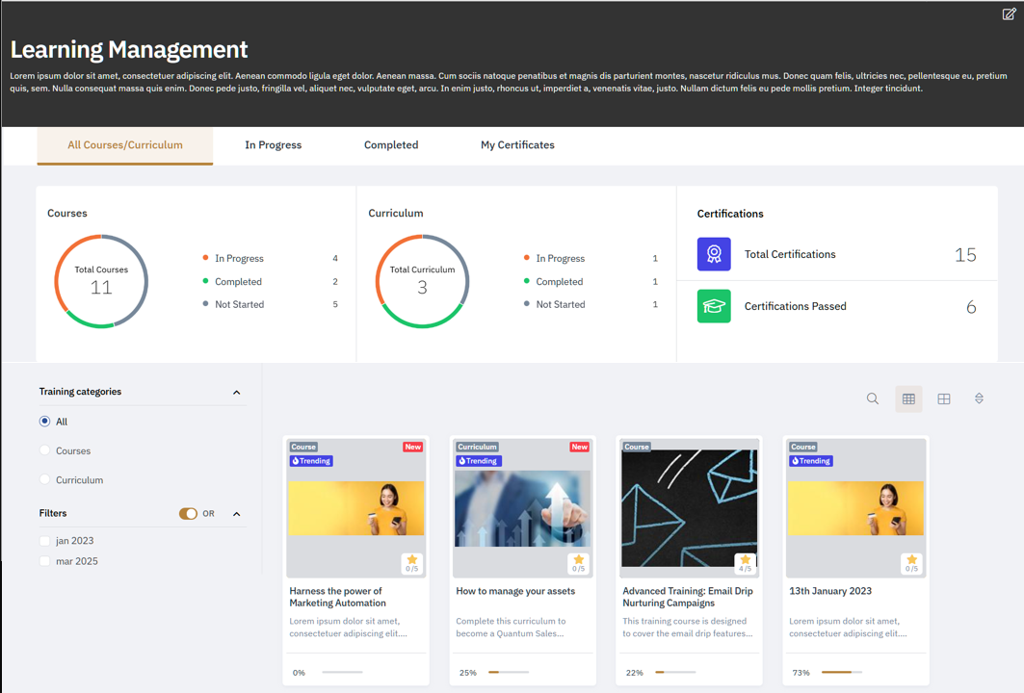Open the search magnifier icon

pos(873,398)
